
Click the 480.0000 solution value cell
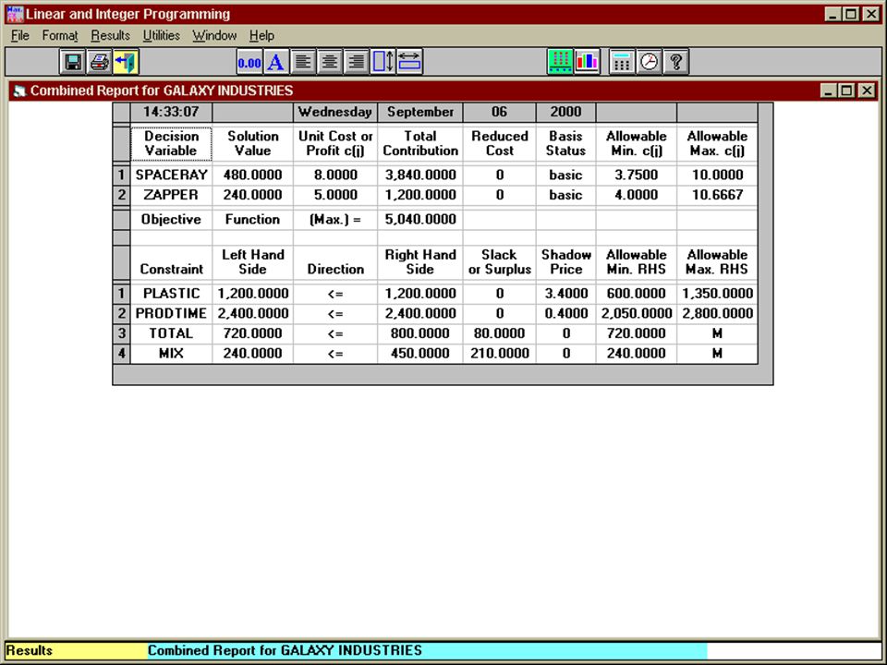(252, 175)
